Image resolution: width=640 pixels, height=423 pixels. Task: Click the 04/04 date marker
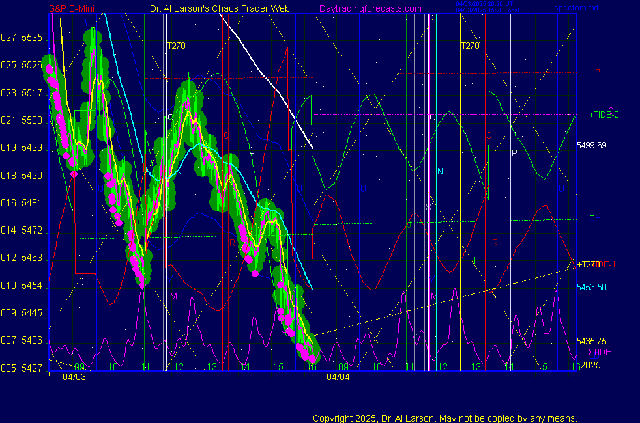338,377
